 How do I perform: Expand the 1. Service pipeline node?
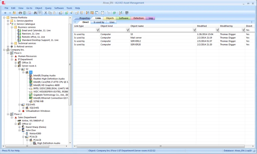pos(8,21)
